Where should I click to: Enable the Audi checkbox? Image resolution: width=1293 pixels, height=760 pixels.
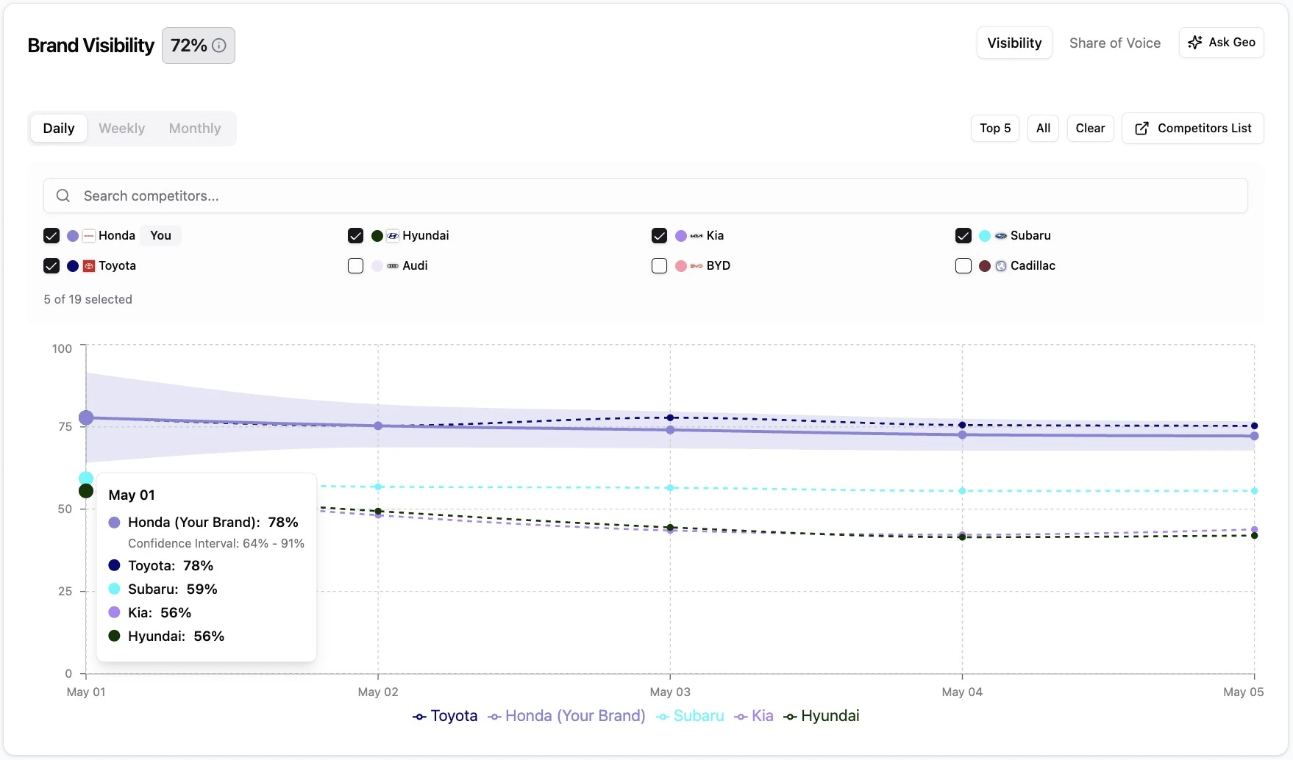355,266
